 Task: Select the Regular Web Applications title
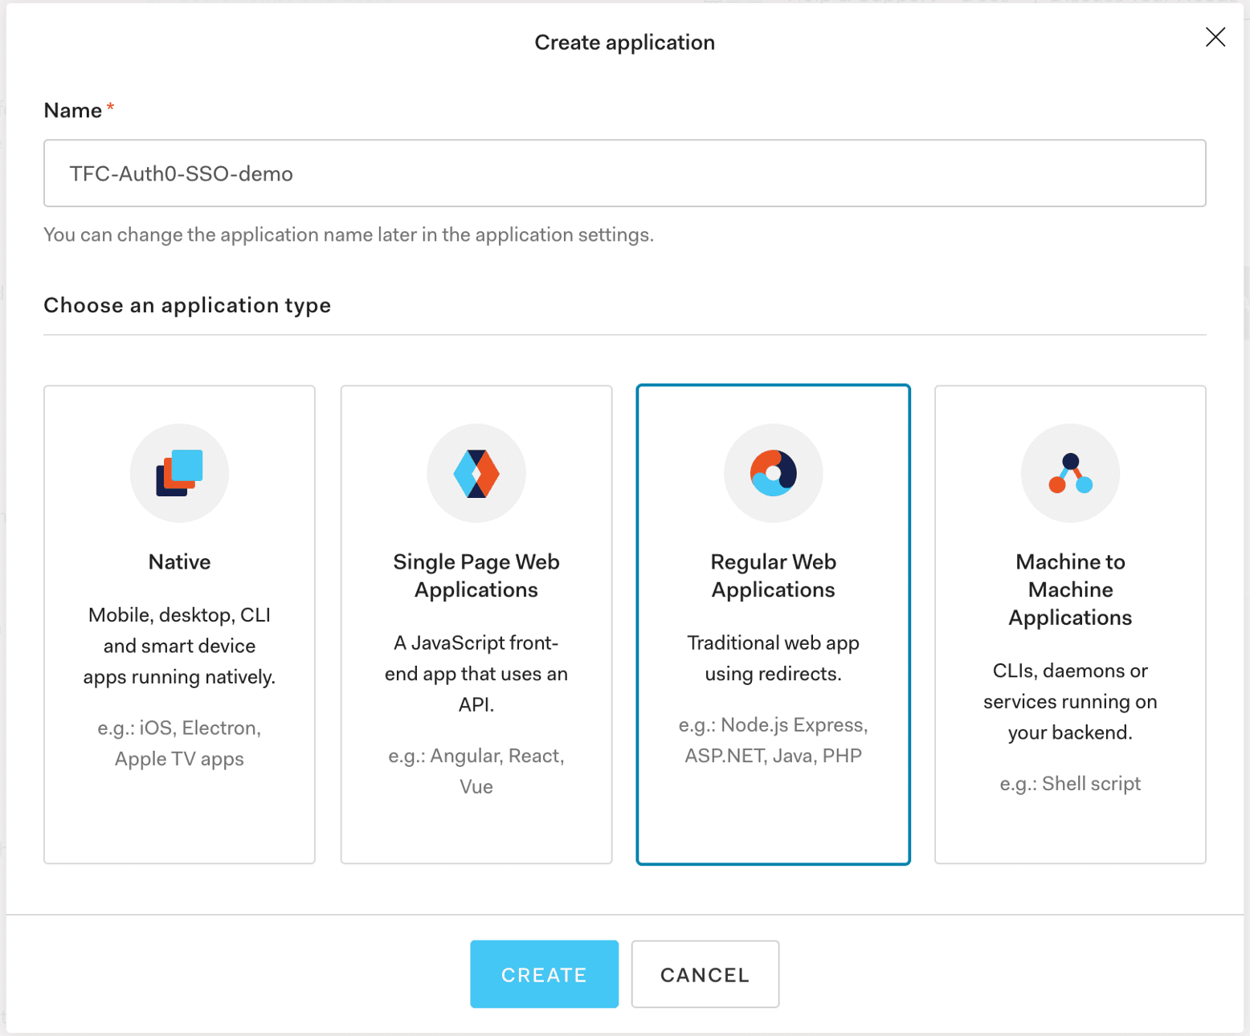[774, 576]
